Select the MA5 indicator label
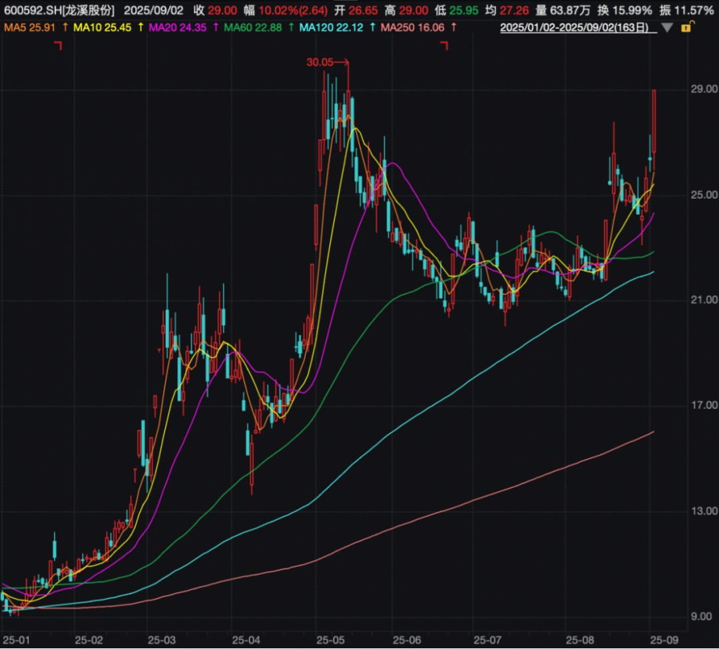719x649 pixels. tap(31, 27)
